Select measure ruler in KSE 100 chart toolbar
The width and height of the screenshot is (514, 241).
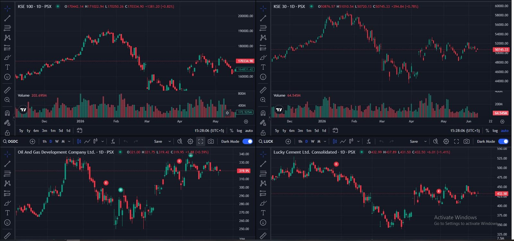pyautogui.click(x=7, y=90)
